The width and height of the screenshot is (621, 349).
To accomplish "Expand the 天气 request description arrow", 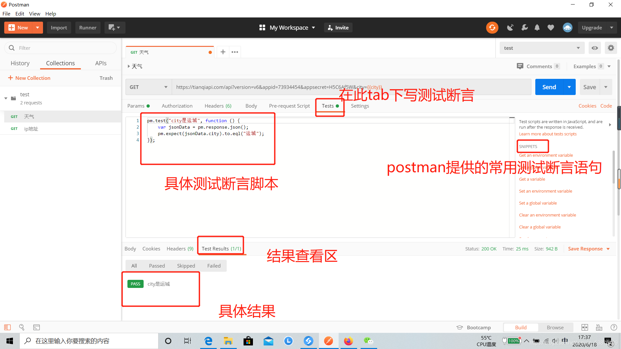I will point(129,66).
